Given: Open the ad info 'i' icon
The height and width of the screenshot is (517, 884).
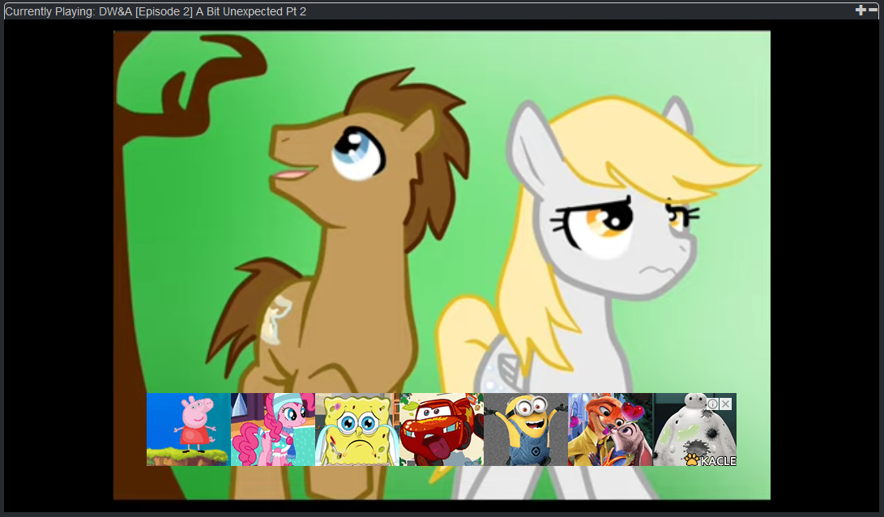Looking at the screenshot, I should [x=712, y=404].
